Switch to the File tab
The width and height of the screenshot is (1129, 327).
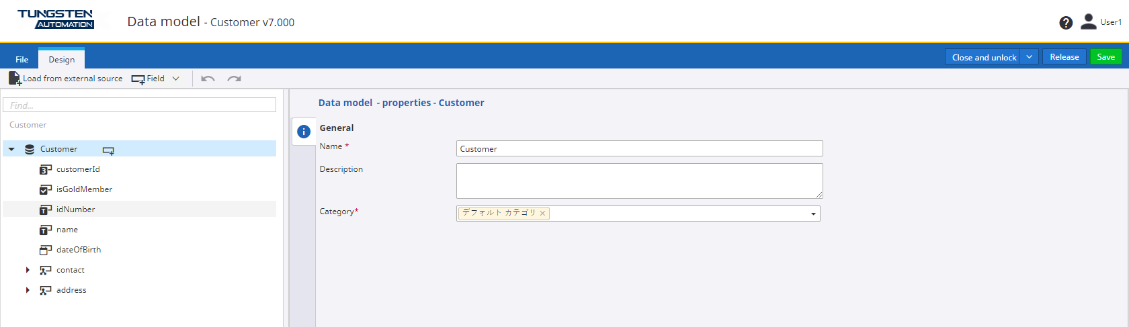22,60
